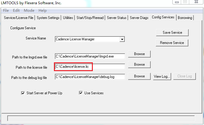Click the View Log button

coord(162,77)
